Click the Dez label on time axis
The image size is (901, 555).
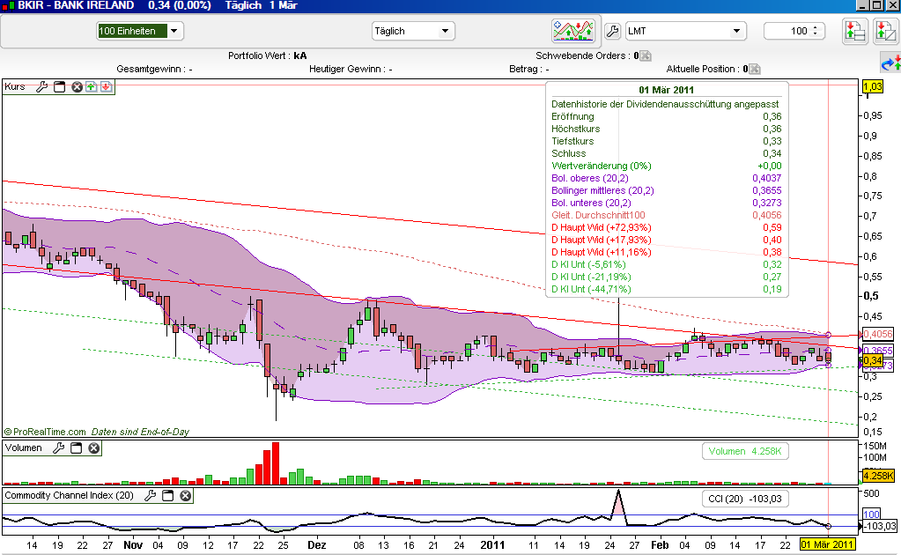pyautogui.click(x=316, y=544)
